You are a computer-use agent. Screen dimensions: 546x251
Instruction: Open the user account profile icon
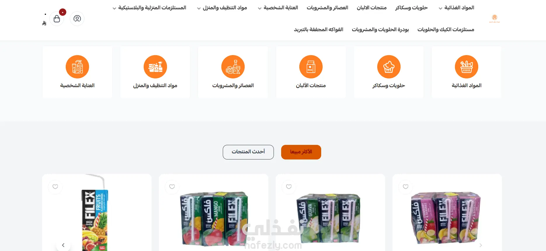(77, 19)
